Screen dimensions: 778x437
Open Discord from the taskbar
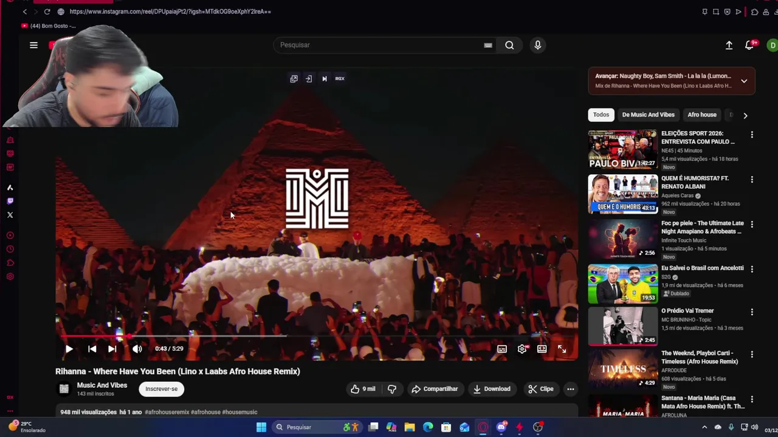[501, 427]
